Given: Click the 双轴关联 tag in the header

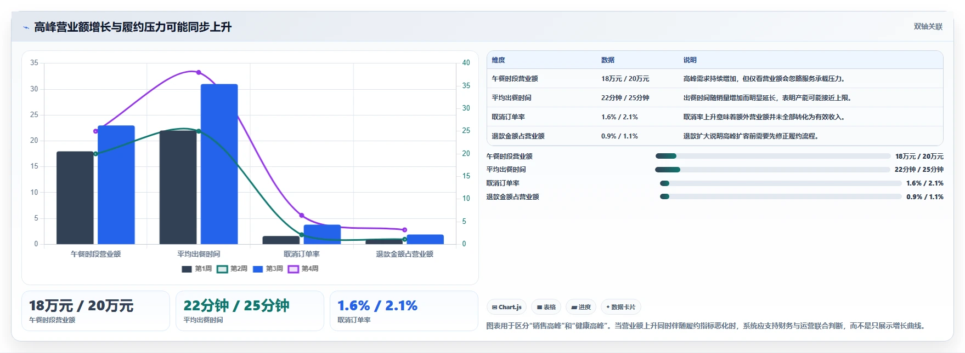Looking at the screenshot, I should 928,26.
